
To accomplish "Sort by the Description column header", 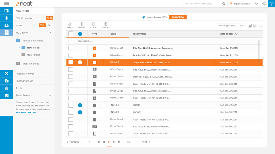I will (139, 34).
